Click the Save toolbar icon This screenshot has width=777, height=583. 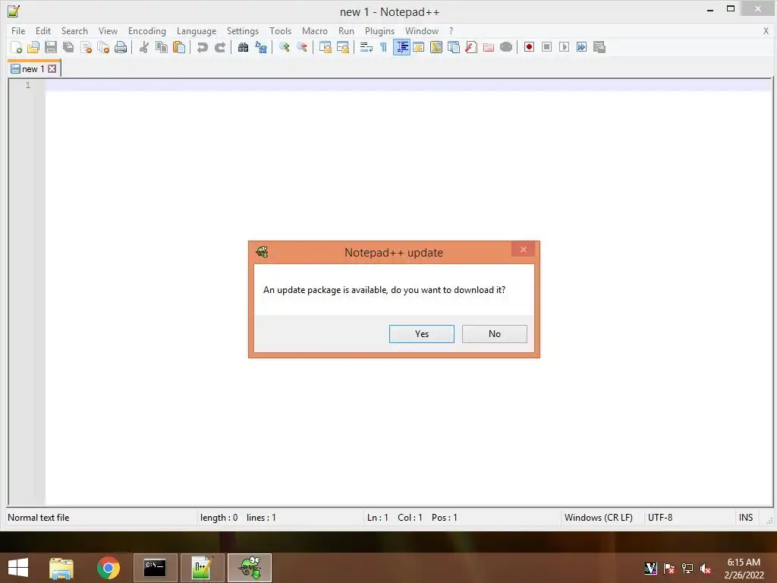51,47
